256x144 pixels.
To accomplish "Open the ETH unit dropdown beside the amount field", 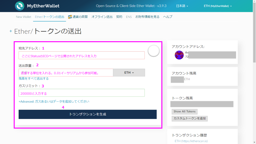I will pos(129,72).
